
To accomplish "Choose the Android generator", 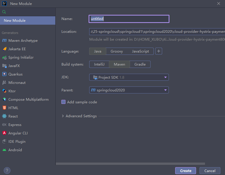I will 28,150.
